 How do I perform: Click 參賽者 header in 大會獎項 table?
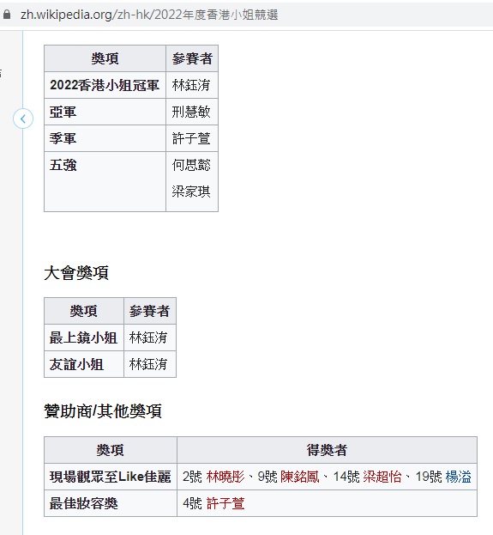click(x=150, y=311)
